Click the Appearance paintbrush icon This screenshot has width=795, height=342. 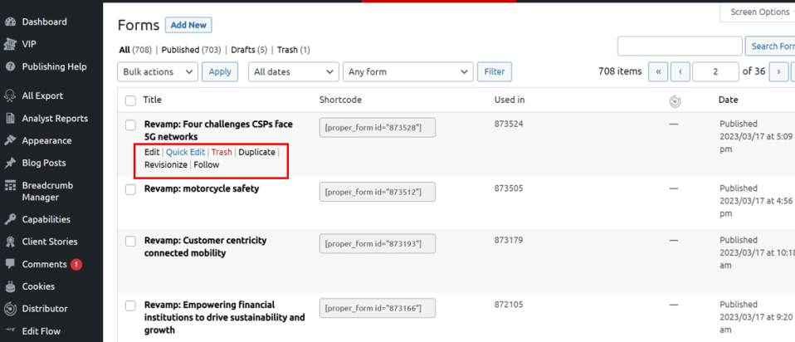coord(10,140)
